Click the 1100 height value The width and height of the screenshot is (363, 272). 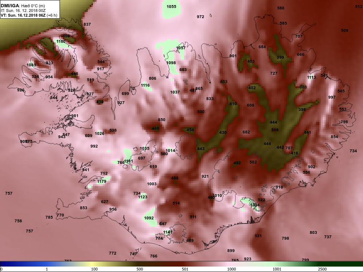(x=61, y=41)
